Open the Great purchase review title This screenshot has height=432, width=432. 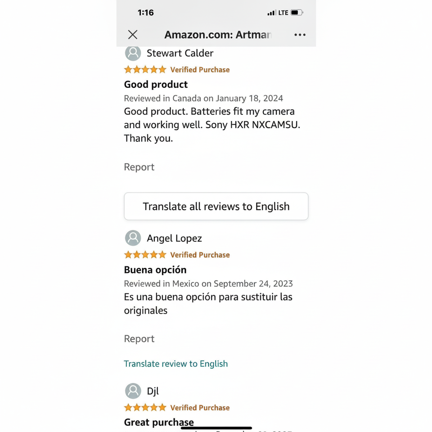point(159,422)
